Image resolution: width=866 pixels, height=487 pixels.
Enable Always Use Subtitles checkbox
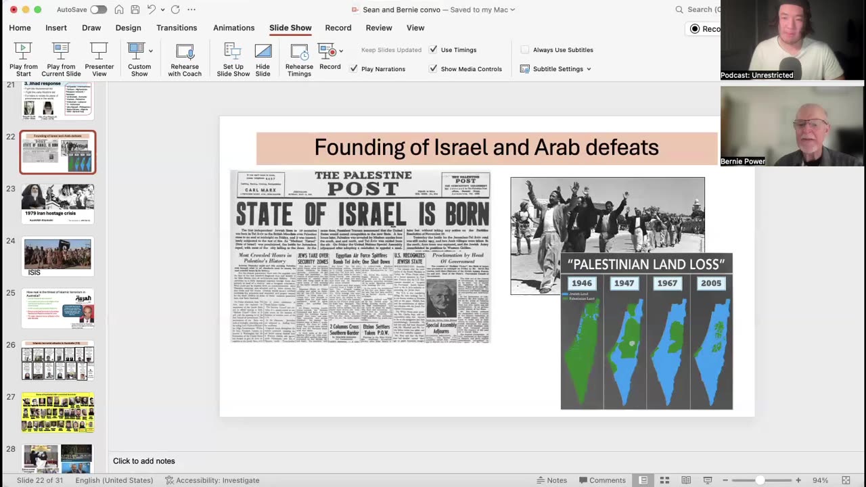(525, 49)
